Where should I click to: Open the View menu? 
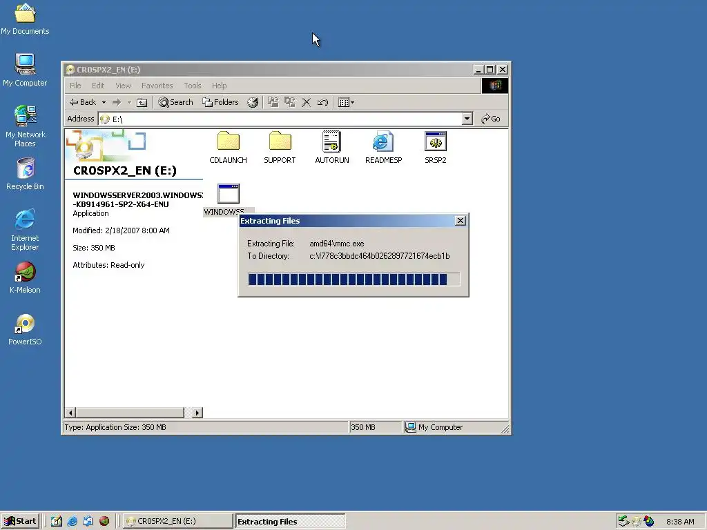(123, 86)
